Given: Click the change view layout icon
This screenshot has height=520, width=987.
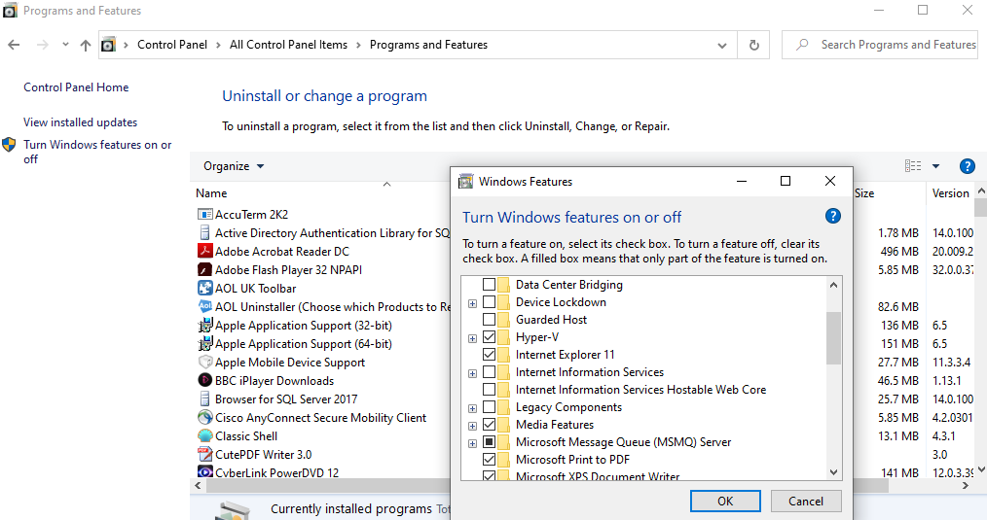Looking at the screenshot, I should 913,166.
